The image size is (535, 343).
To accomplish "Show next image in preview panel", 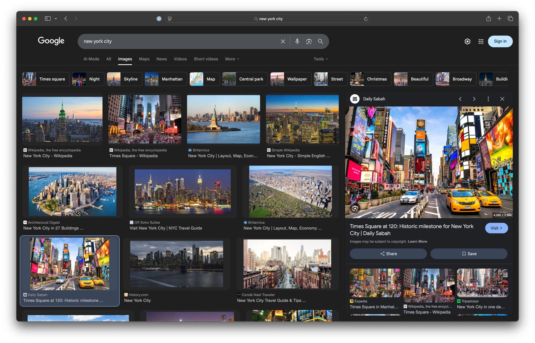I will click(x=474, y=99).
